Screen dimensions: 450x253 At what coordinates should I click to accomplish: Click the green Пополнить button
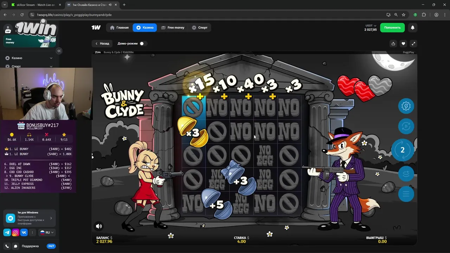click(x=392, y=27)
